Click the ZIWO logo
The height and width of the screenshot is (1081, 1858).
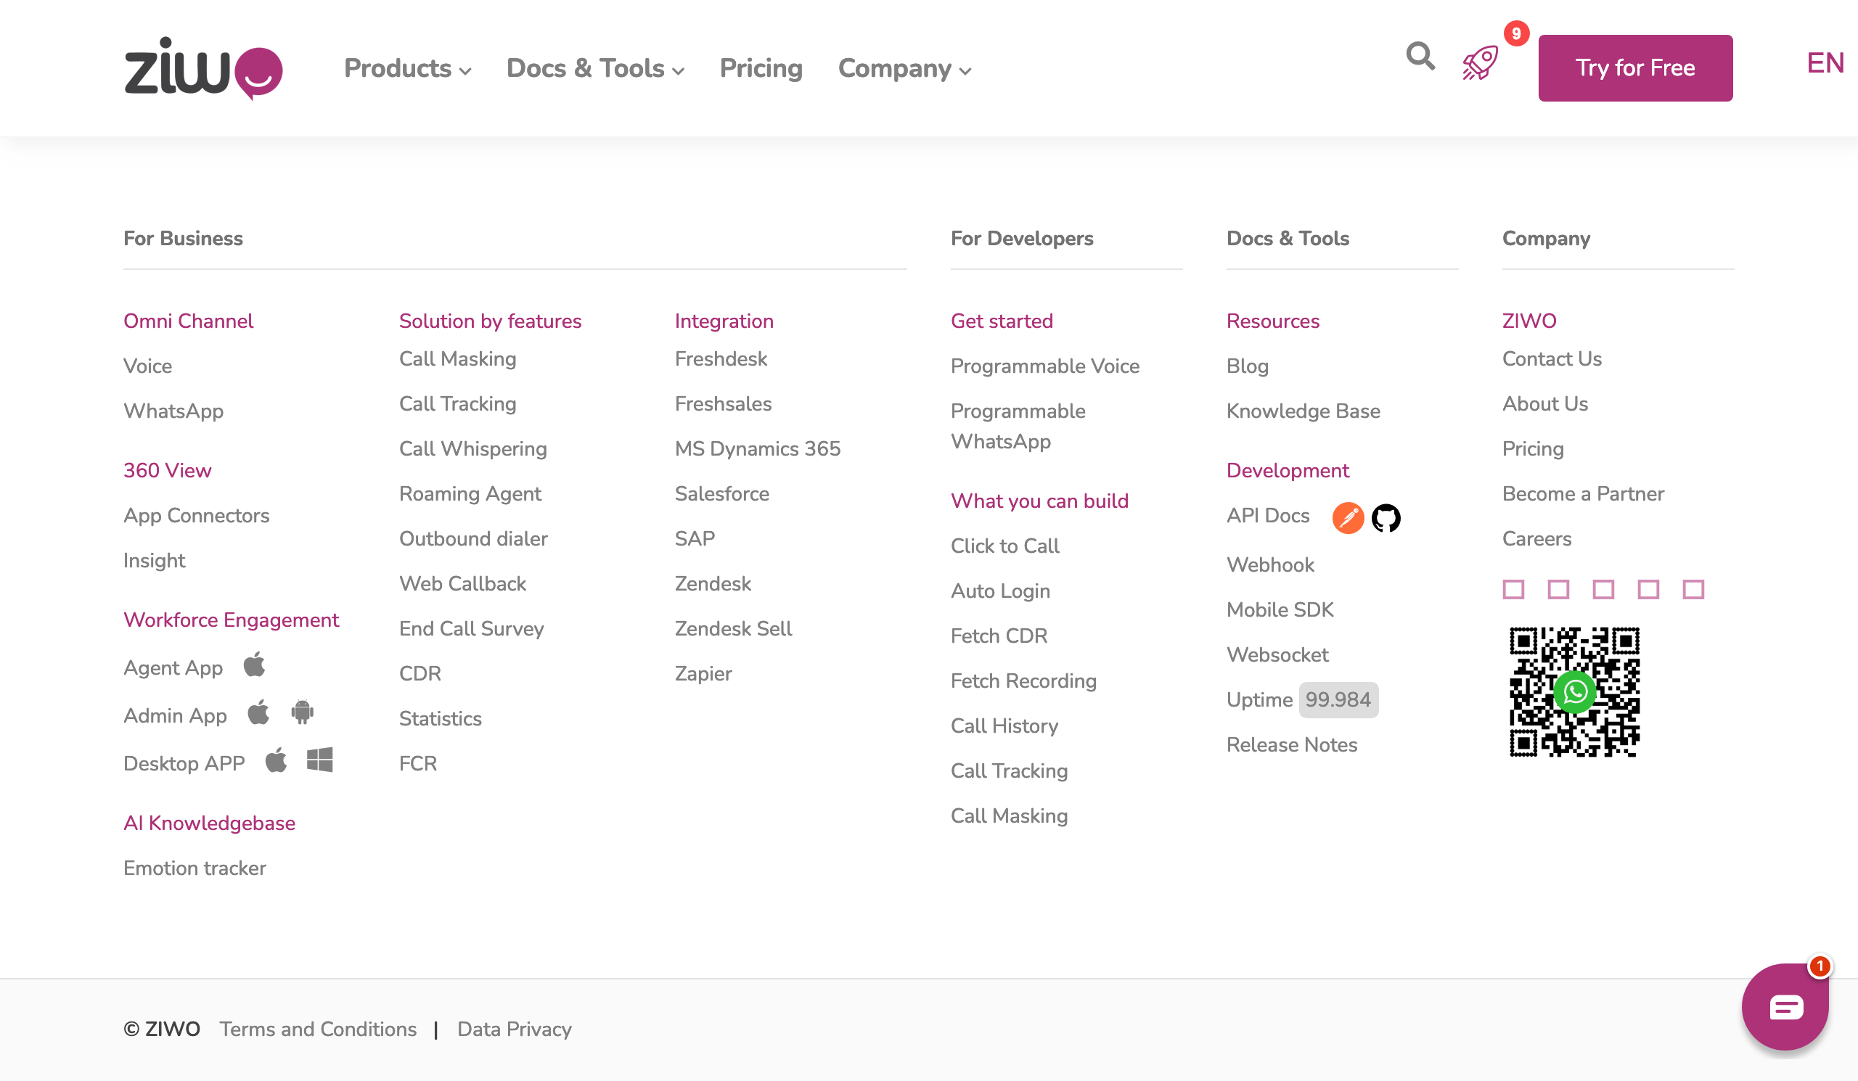(x=203, y=67)
